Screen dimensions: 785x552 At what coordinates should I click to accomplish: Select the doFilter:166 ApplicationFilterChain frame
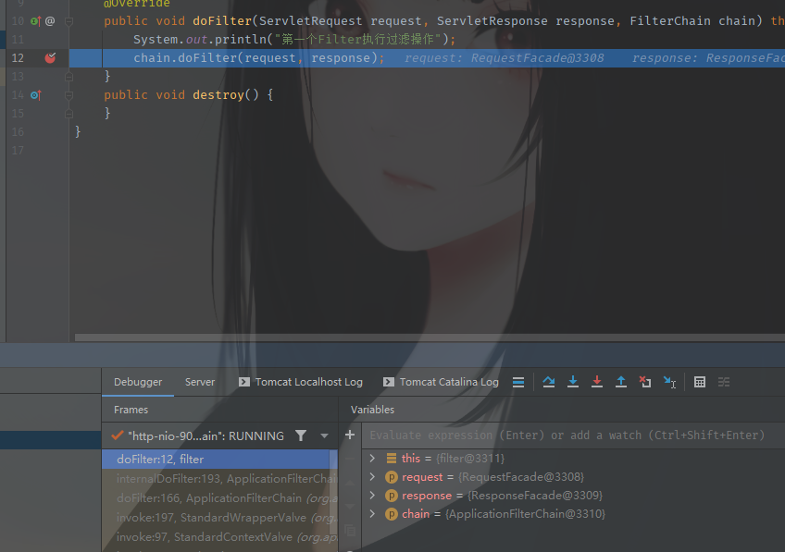tap(216, 498)
